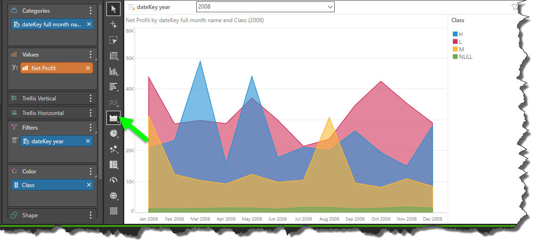
Task: Open the Categories drop zone options menu
Action: click(x=91, y=11)
